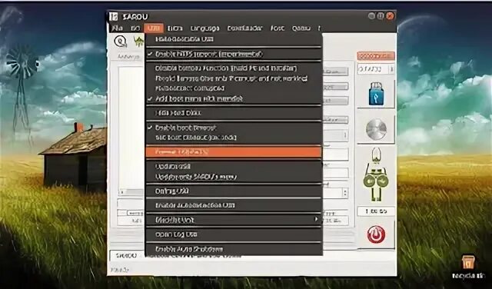Close the SARDU window with the red button

[390, 15]
